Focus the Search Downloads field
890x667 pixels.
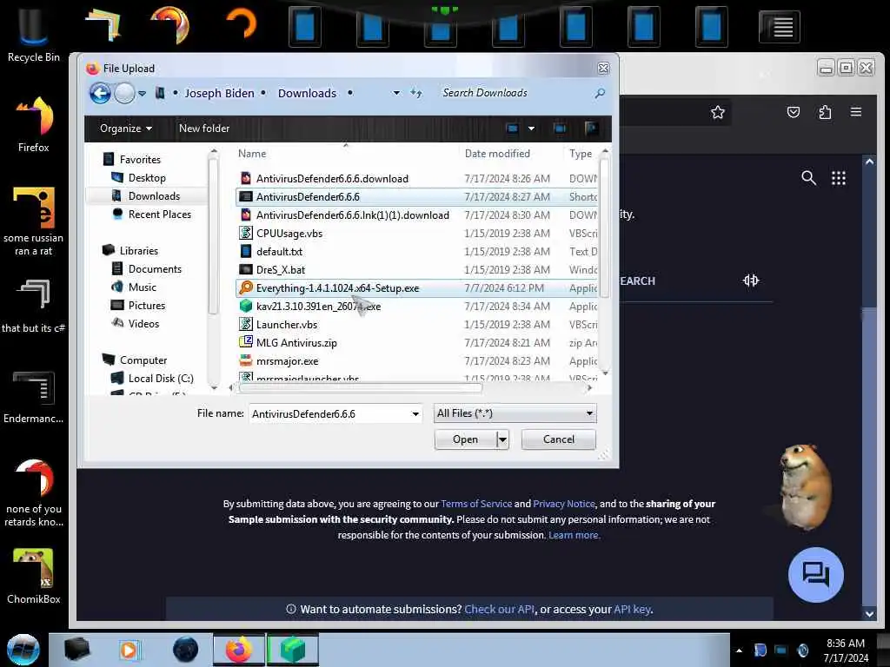[x=514, y=93]
